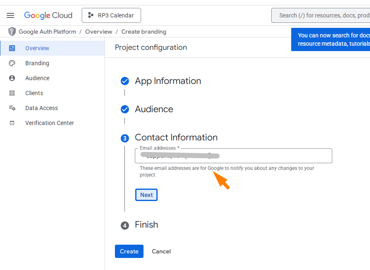The image size is (370, 270).
Task: Click the Verification Center checkbox icon
Action: coord(12,123)
